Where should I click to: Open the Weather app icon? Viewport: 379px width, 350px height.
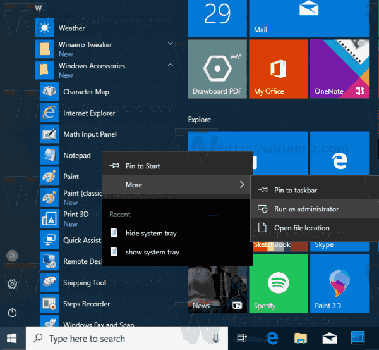click(x=44, y=28)
